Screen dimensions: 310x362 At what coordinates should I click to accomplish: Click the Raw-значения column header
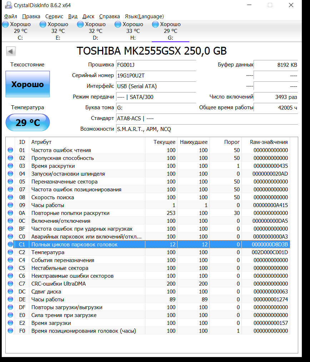(x=266, y=142)
